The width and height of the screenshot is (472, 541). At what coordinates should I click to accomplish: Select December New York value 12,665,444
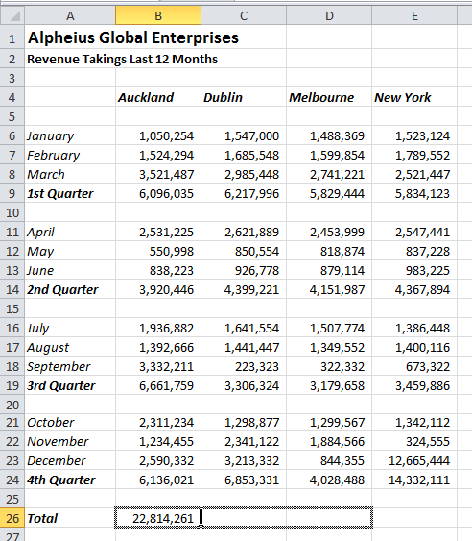[414, 460]
